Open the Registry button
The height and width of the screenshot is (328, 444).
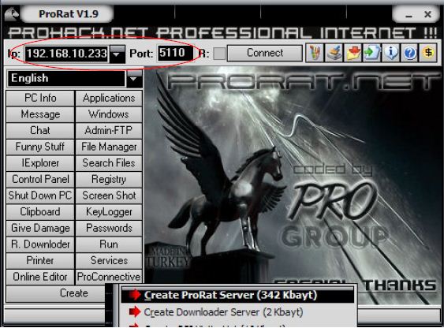click(x=109, y=180)
